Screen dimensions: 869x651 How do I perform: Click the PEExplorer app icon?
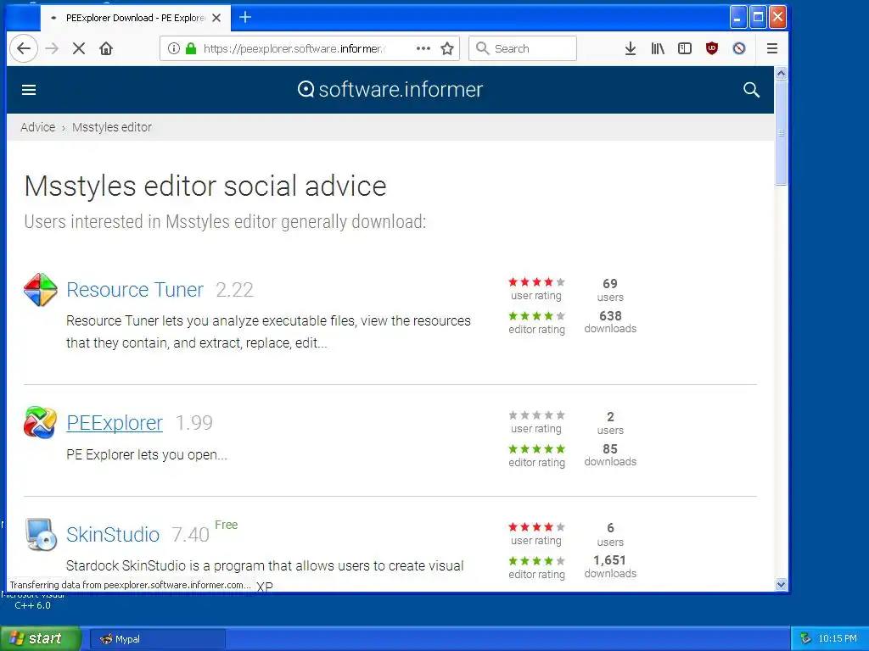pyautogui.click(x=41, y=422)
